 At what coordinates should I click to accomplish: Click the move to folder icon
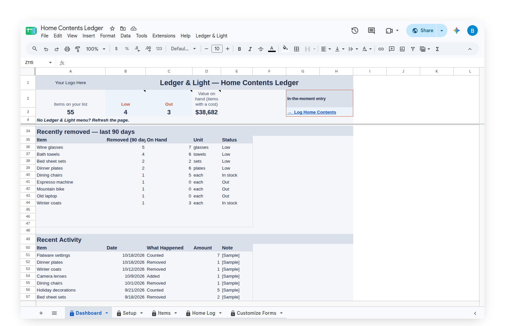[123, 28]
